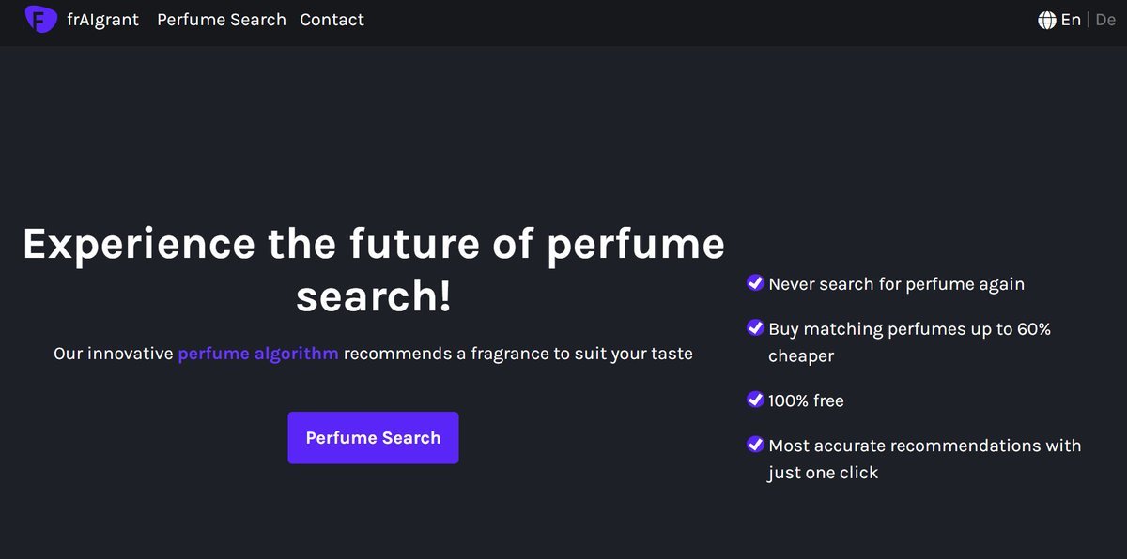The height and width of the screenshot is (559, 1127).
Task: Click the text recommends a fragrance to suit
Action: point(517,355)
